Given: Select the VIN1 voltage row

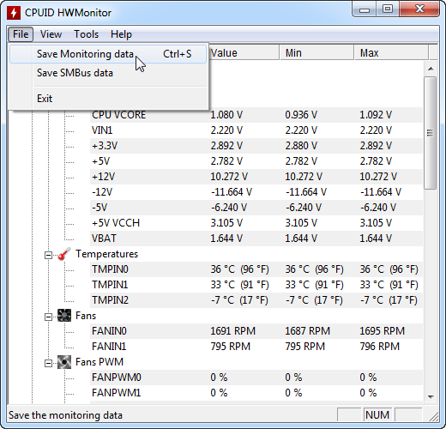Looking at the screenshot, I should pyautogui.click(x=256, y=130).
